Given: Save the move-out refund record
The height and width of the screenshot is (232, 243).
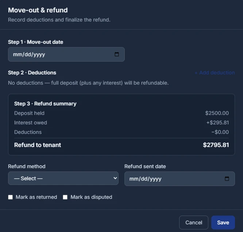Looking at the screenshot, I should (x=223, y=223).
